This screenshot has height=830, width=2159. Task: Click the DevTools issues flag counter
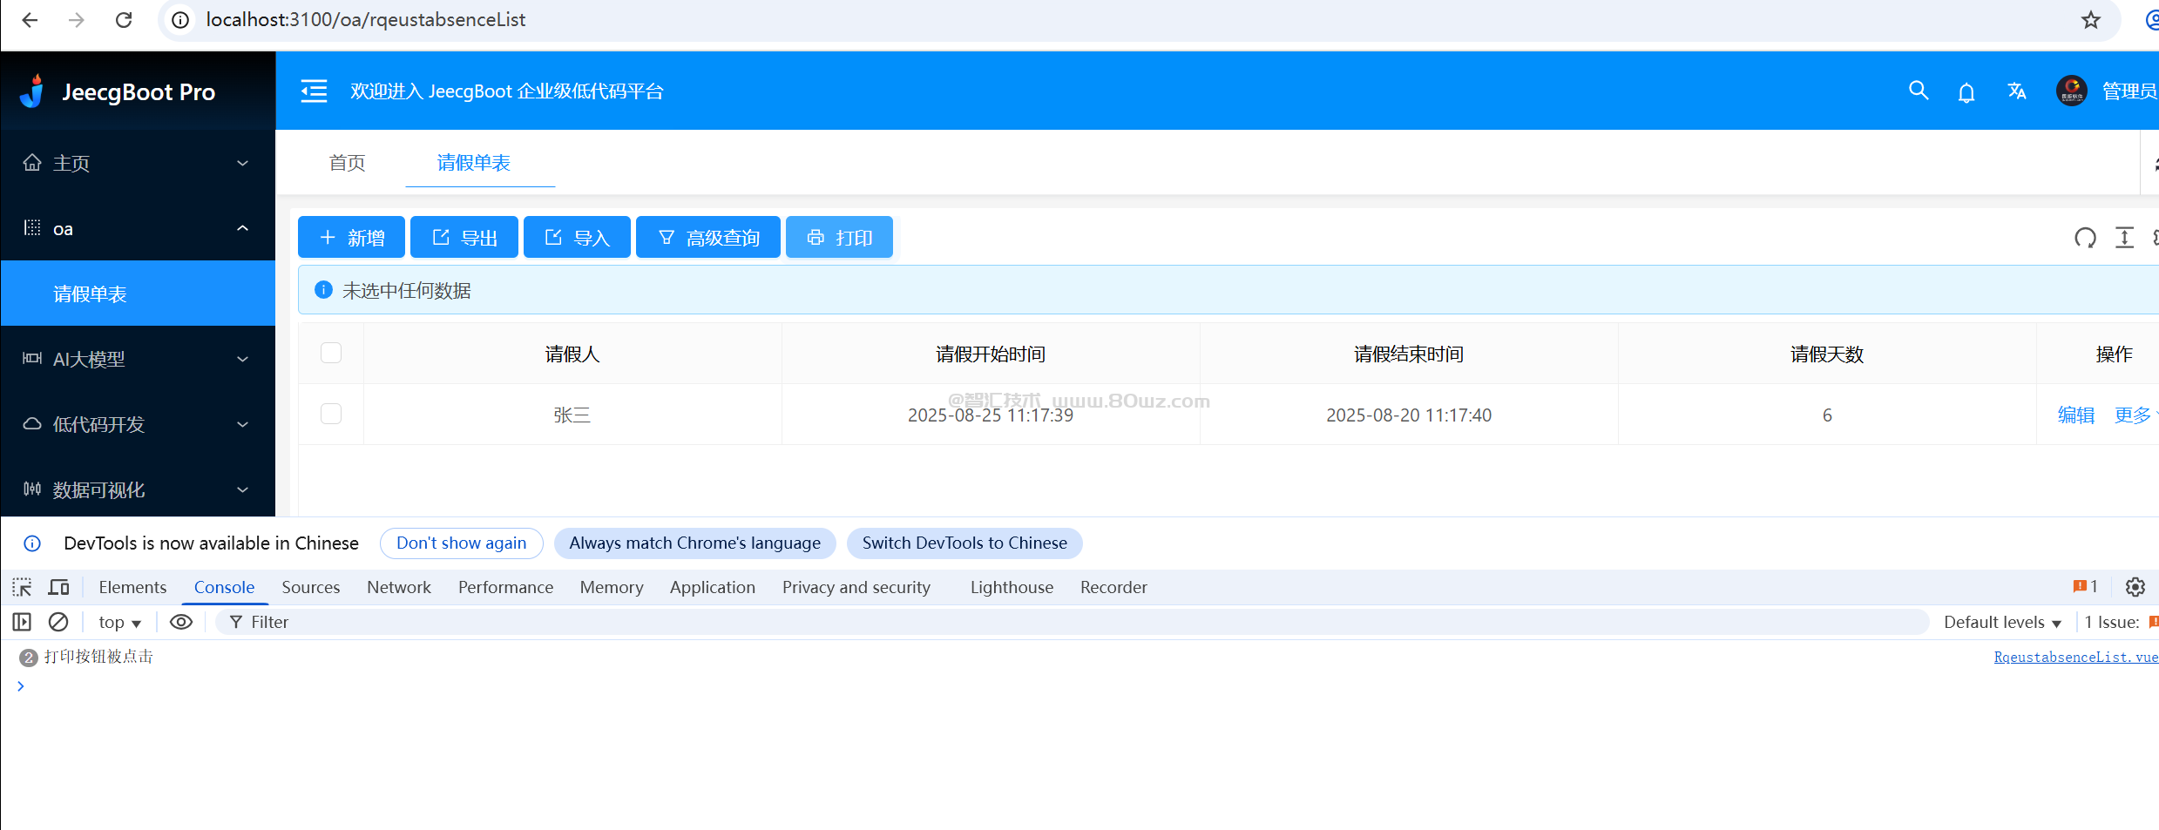[2086, 587]
